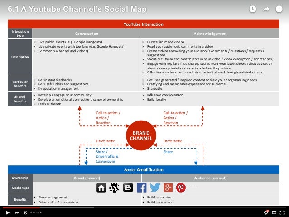Screen dimensions: 289x217
Task: Click the video title text
Action: click(77, 9)
